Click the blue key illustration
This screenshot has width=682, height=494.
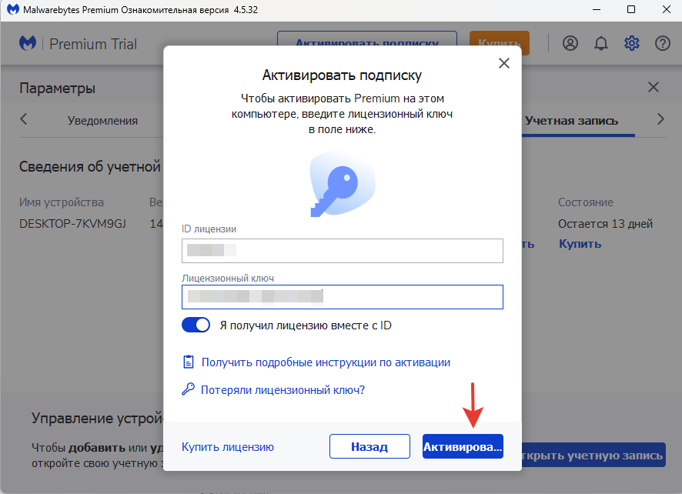click(342, 185)
